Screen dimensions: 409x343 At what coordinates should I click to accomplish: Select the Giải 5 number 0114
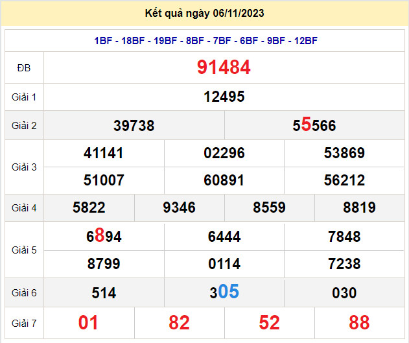tap(224, 264)
